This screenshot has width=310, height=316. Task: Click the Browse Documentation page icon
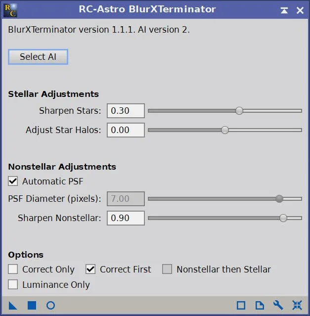[260, 305]
